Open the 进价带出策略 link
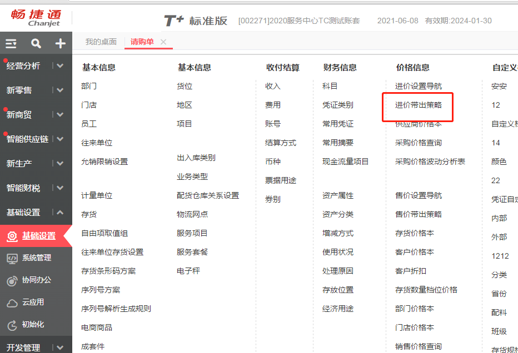The height and width of the screenshot is (353, 518). 418,105
